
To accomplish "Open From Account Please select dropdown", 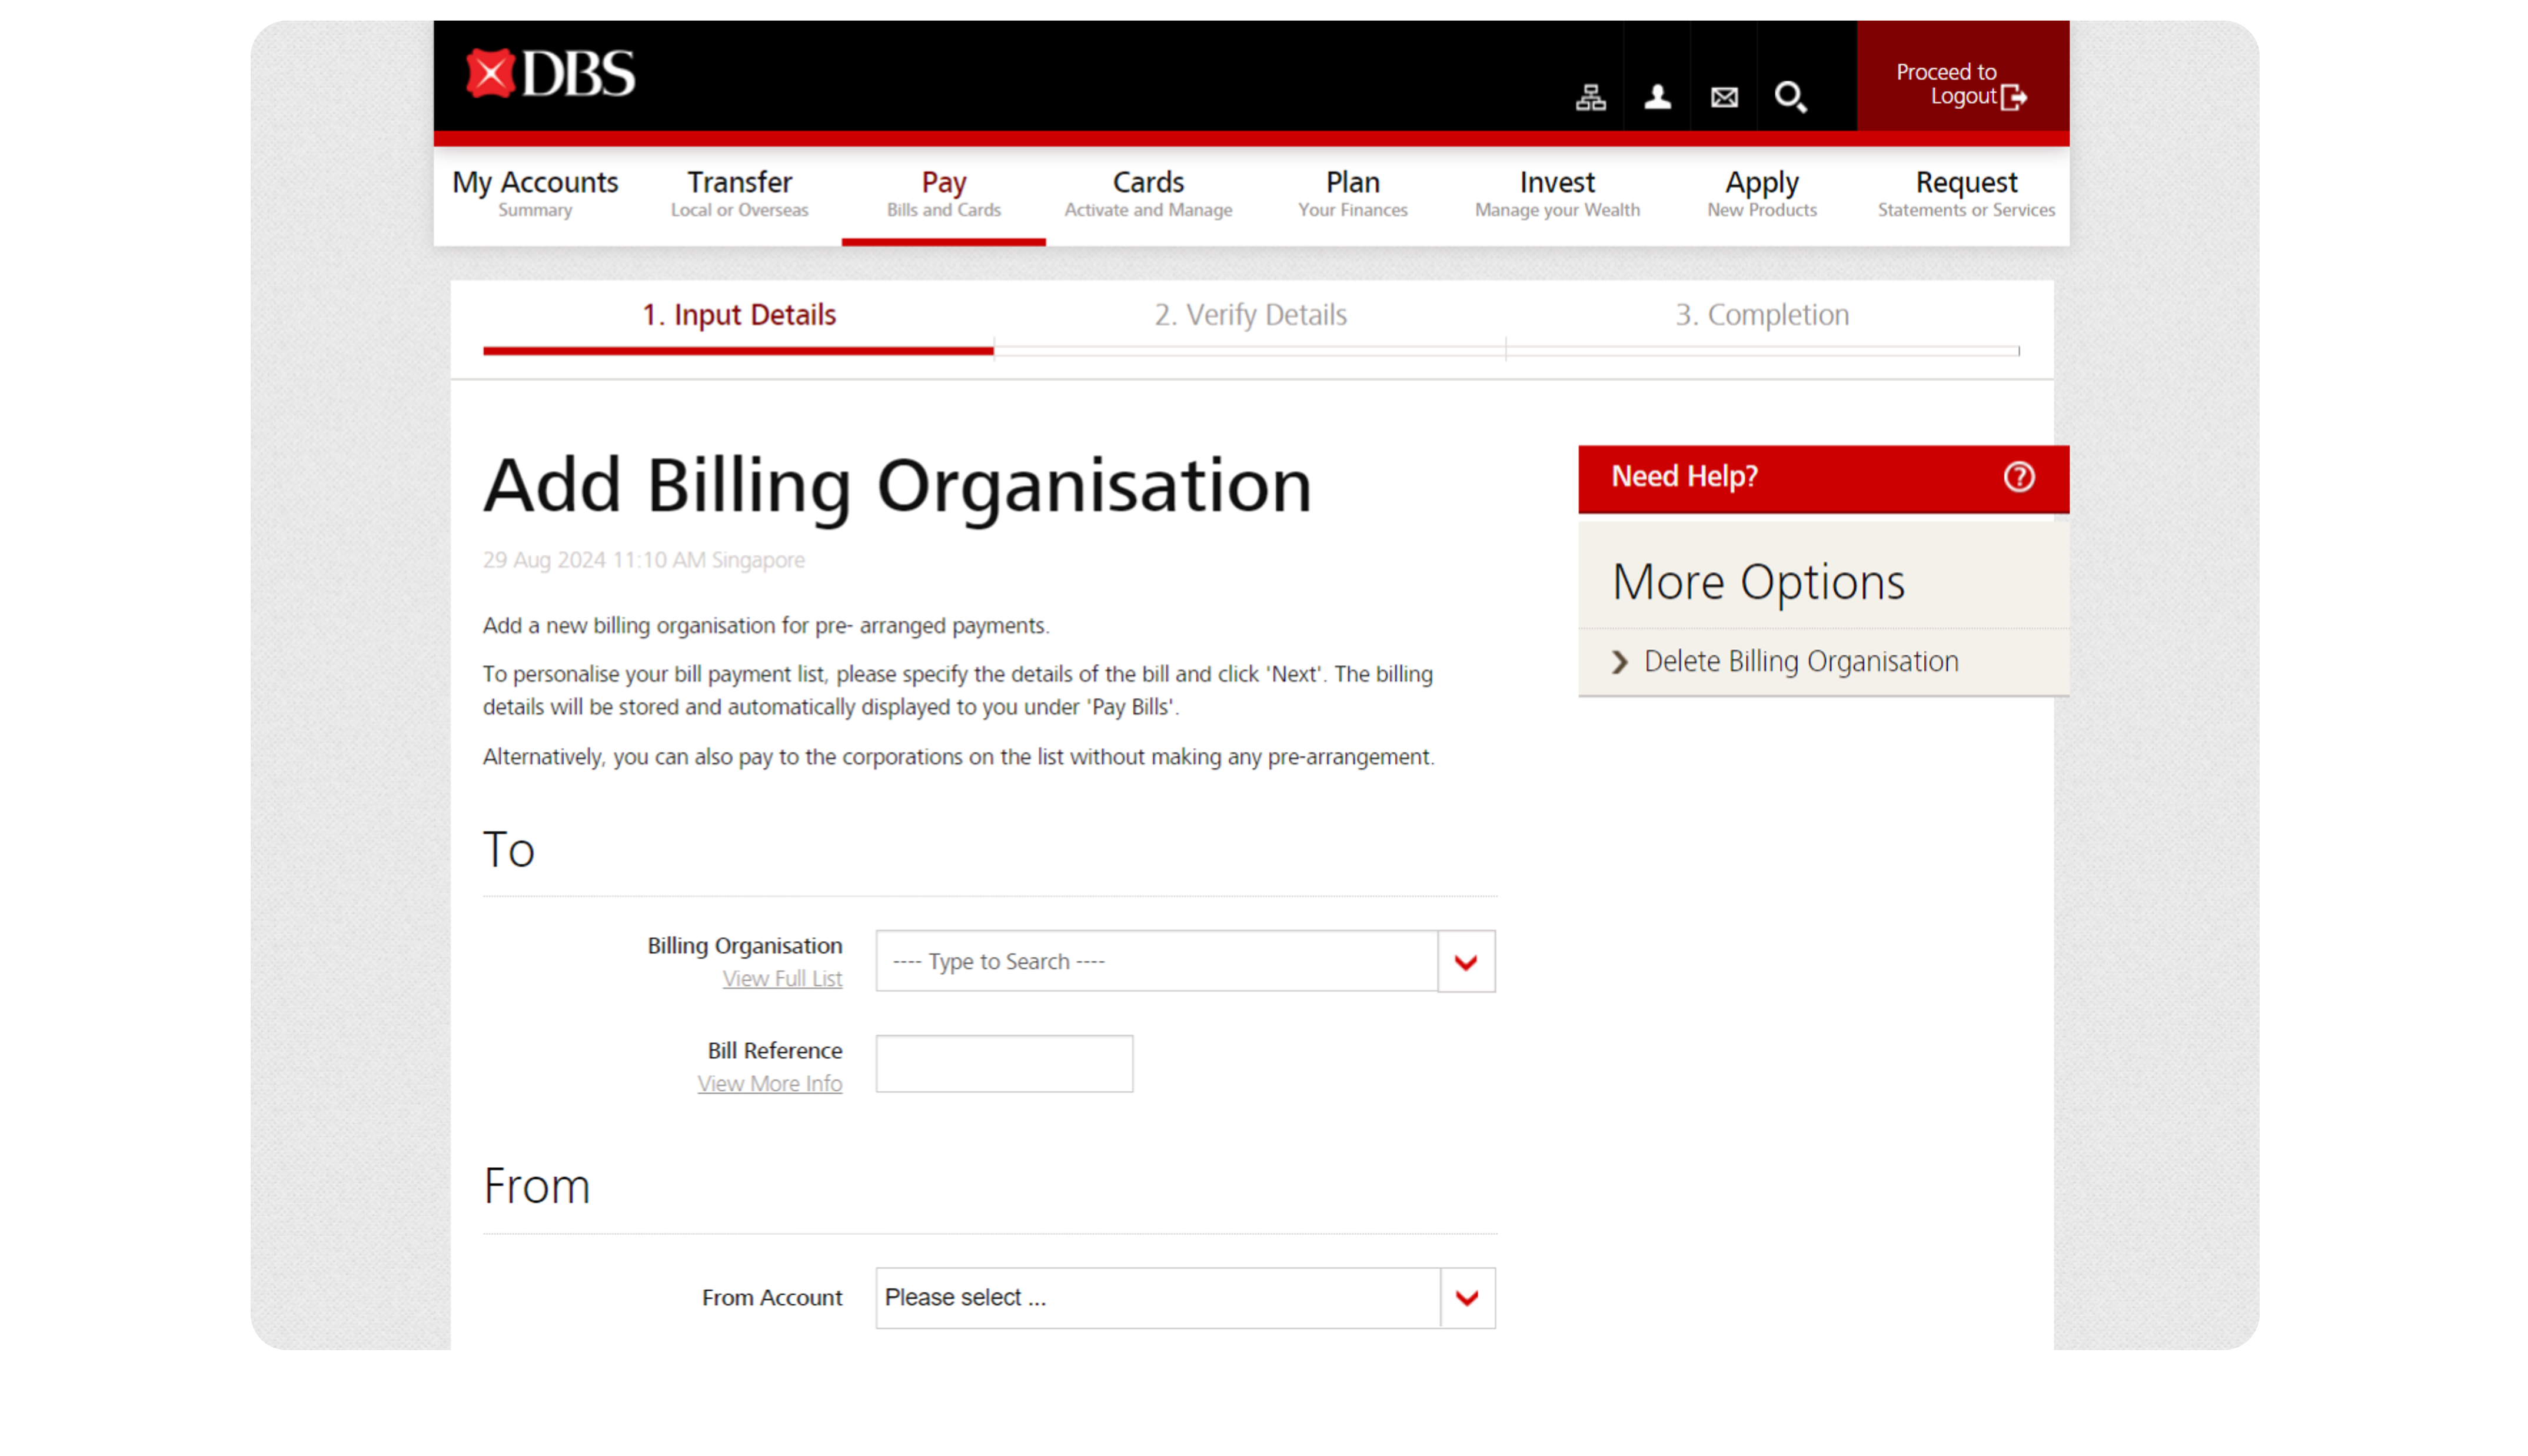I will click(1185, 1297).
